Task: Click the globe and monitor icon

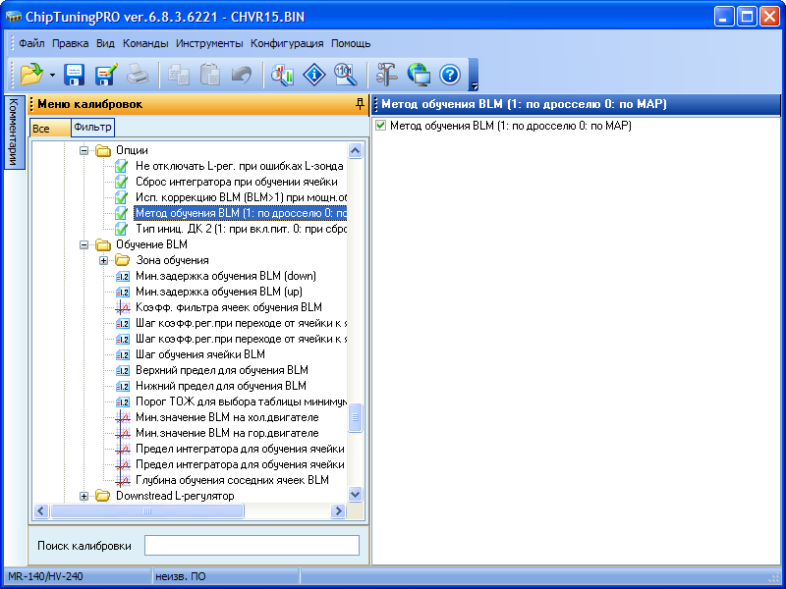Action: (x=419, y=74)
